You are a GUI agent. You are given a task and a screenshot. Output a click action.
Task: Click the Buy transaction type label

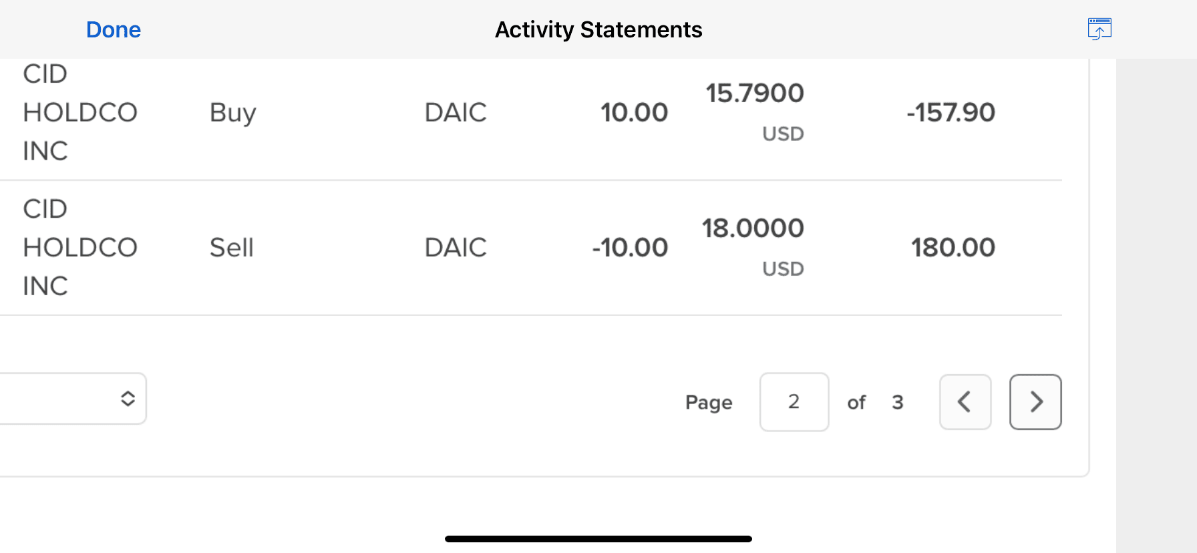pyautogui.click(x=232, y=114)
